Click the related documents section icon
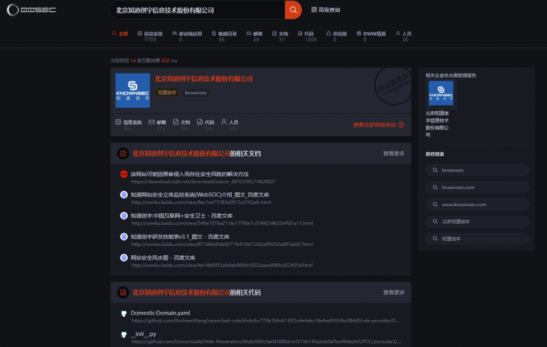Screen dimensions: 547x347 click(x=123, y=154)
